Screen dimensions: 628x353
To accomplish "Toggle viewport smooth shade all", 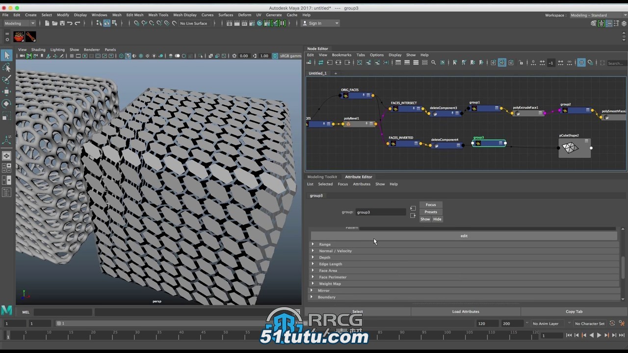I will (128, 56).
